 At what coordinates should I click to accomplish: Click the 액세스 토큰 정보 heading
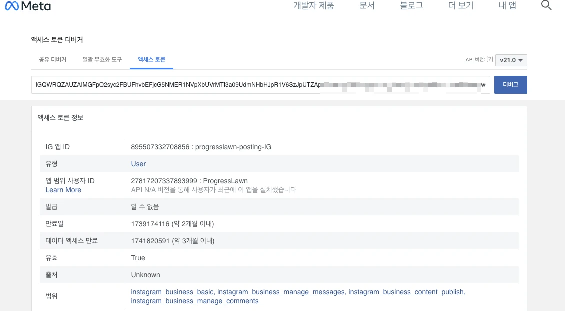(60, 118)
